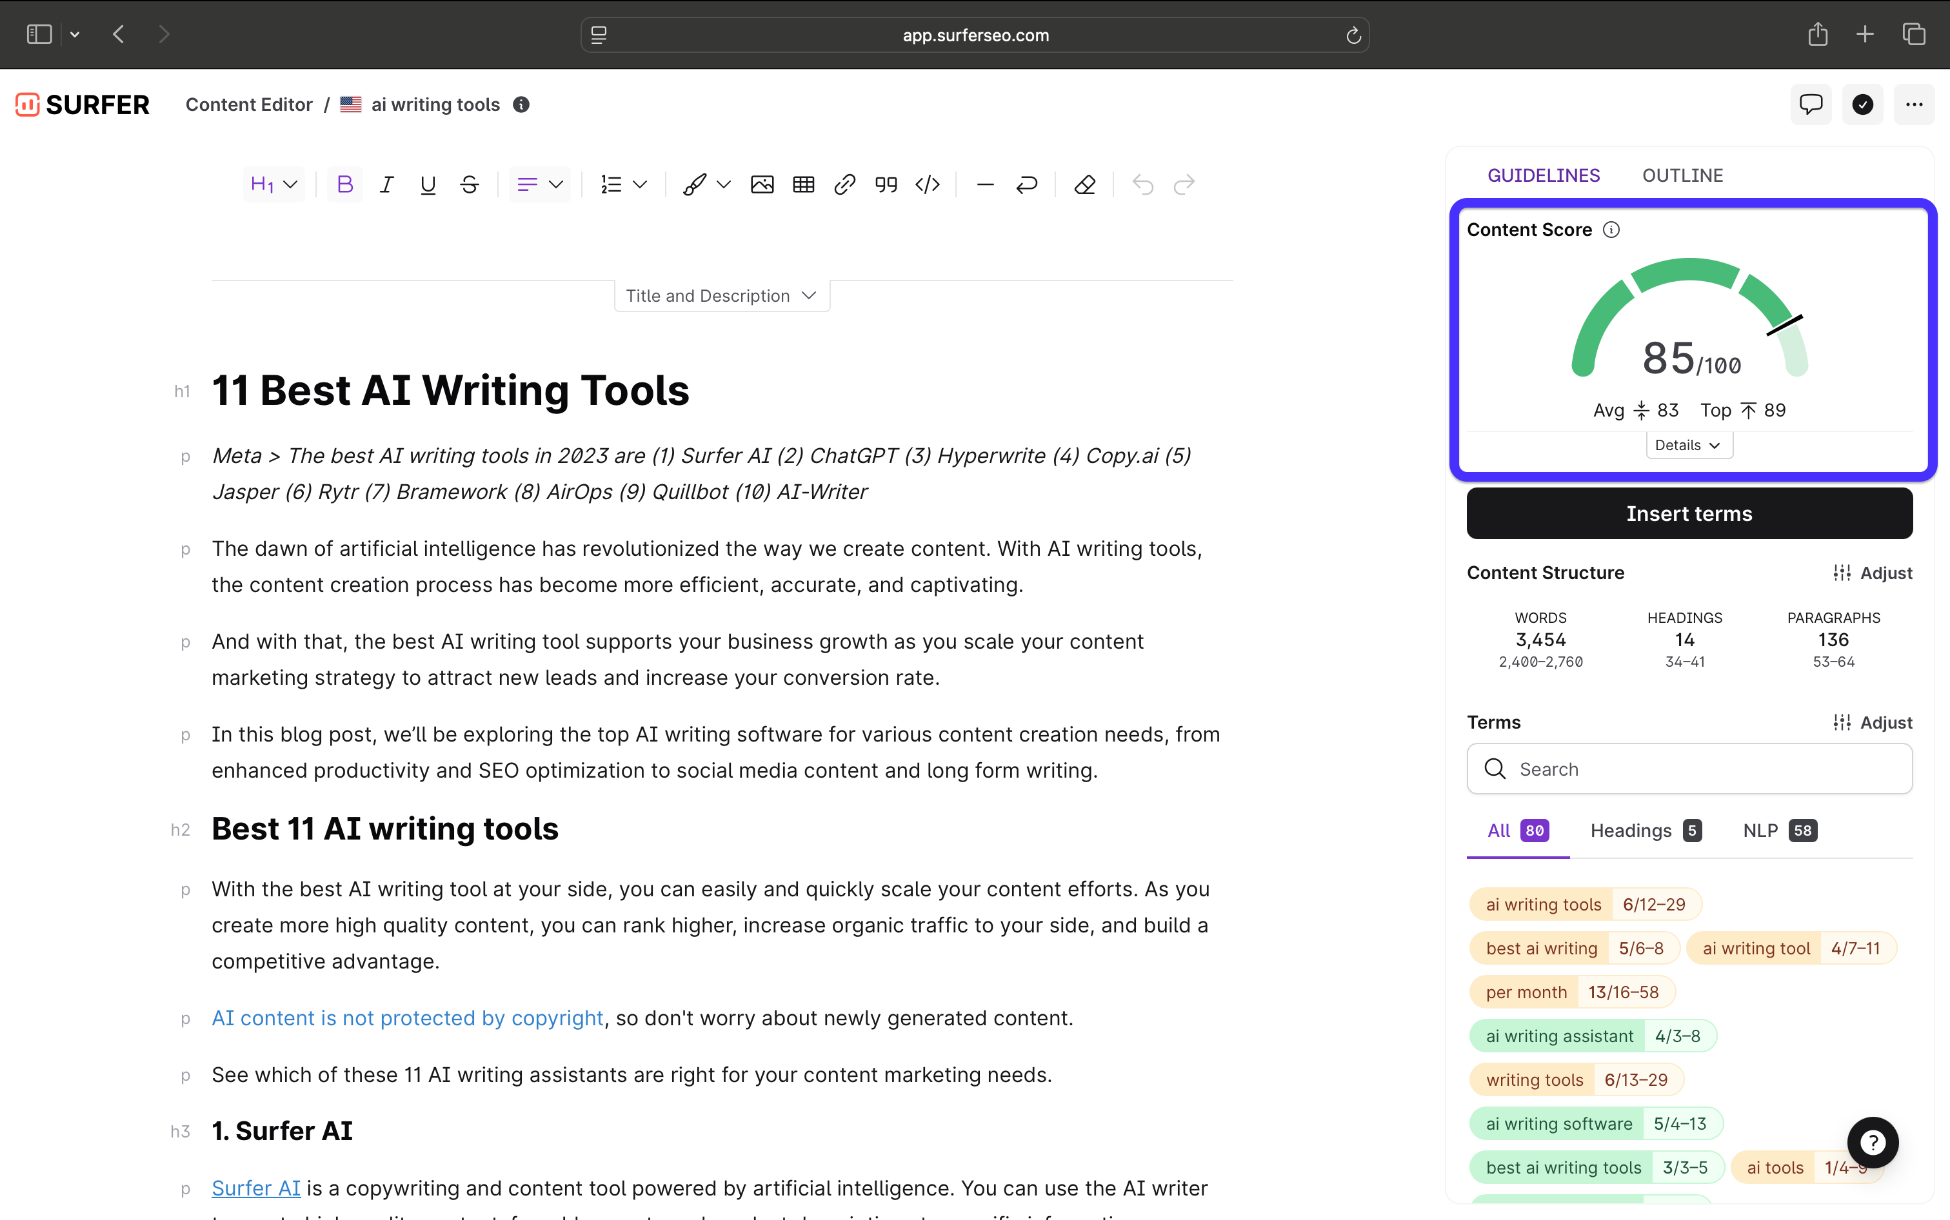Insert an image into the document
The width and height of the screenshot is (1950, 1220).
pyautogui.click(x=762, y=185)
